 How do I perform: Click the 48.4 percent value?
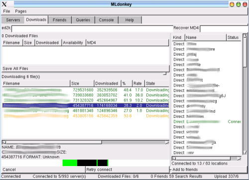(x=127, y=90)
